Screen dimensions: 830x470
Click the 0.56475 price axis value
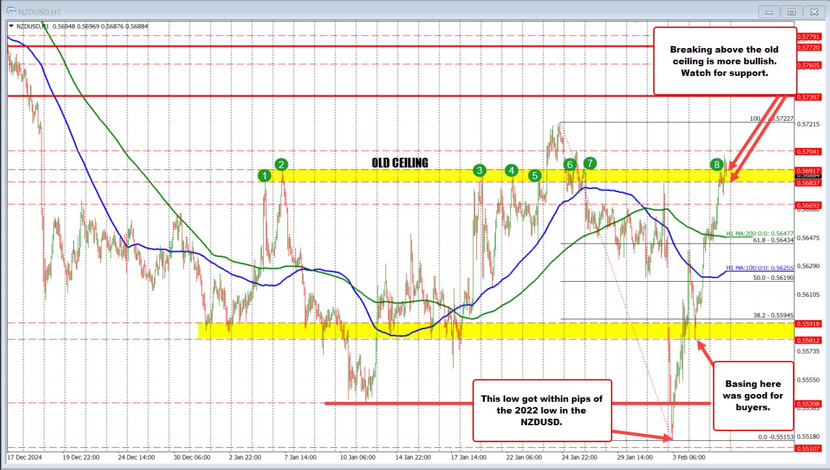(809, 238)
